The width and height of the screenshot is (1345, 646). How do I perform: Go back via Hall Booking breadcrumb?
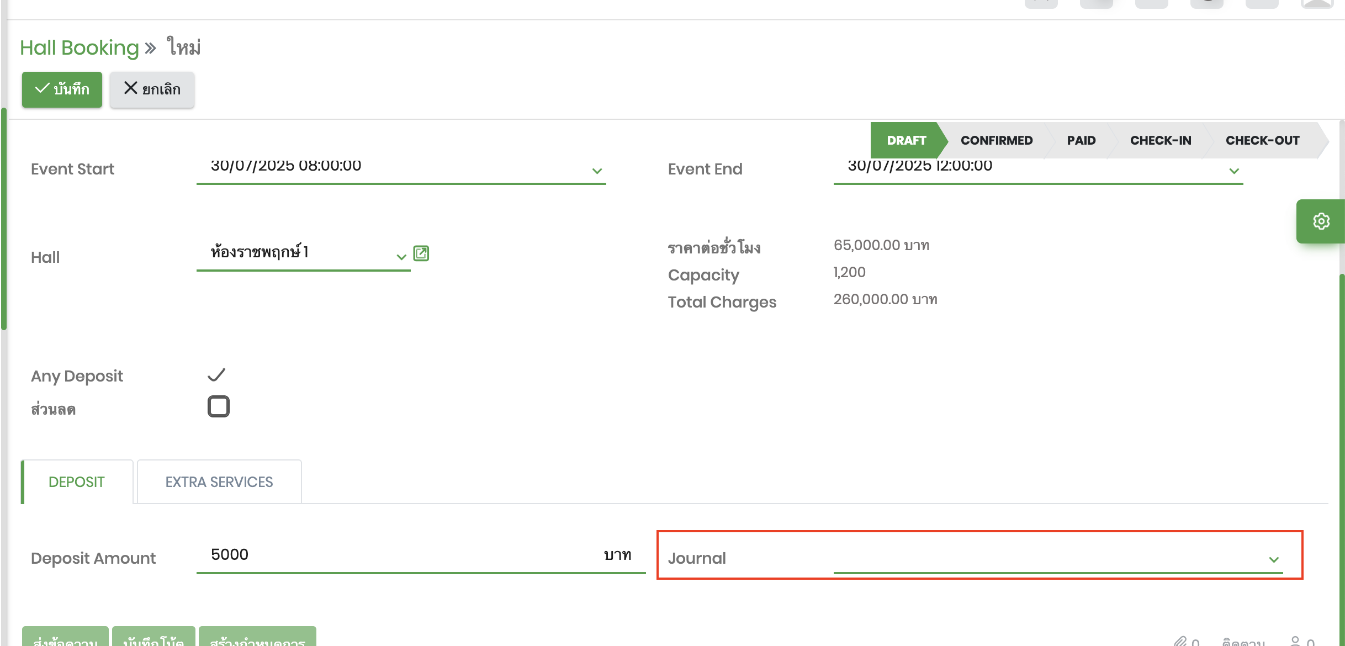coord(80,48)
